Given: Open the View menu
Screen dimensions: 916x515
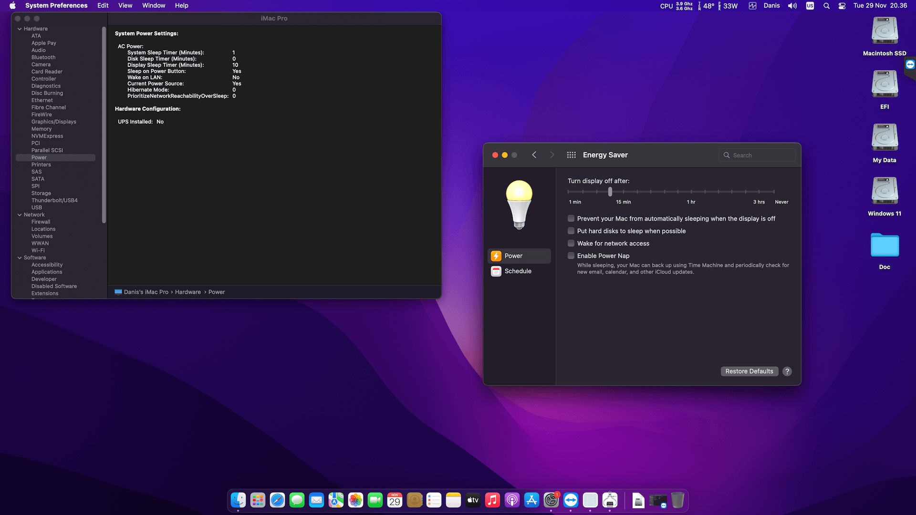Looking at the screenshot, I should point(125,6).
